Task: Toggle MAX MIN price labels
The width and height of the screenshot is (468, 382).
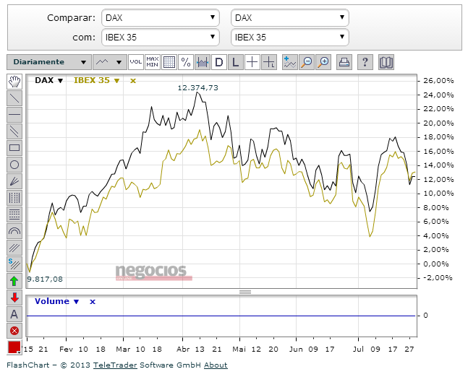Action: 153,62
